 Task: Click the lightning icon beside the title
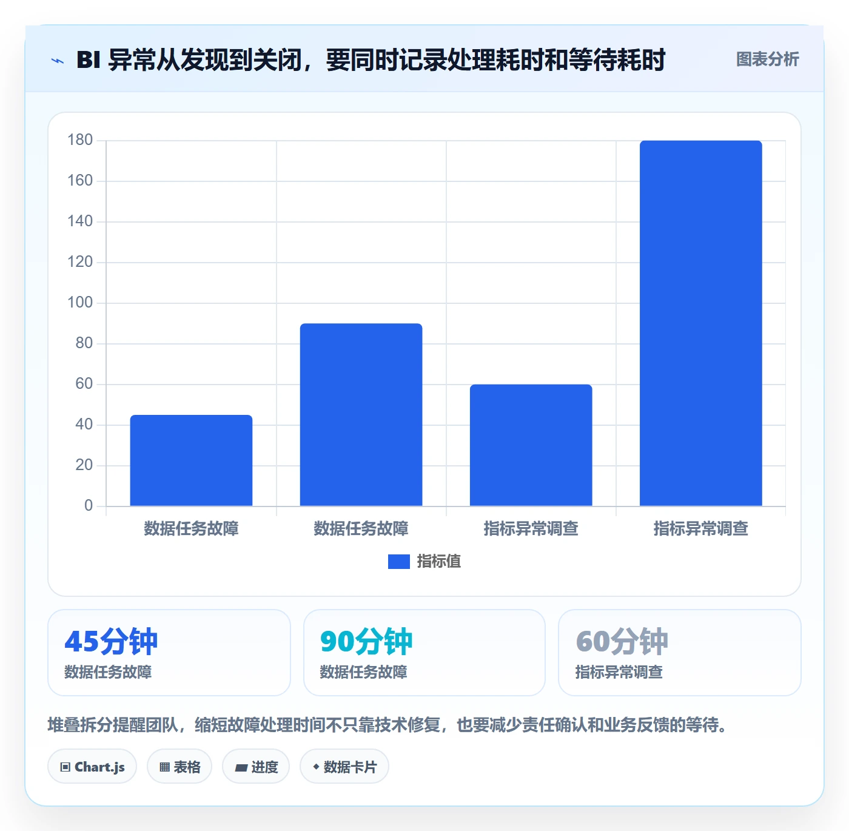[58, 61]
